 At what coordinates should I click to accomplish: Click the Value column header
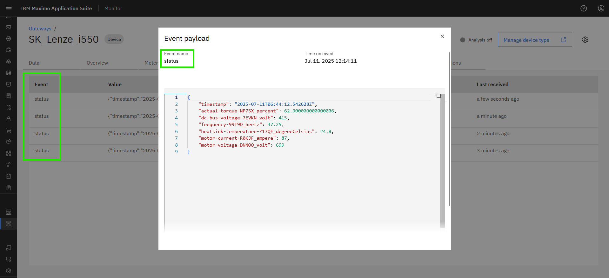pos(115,85)
